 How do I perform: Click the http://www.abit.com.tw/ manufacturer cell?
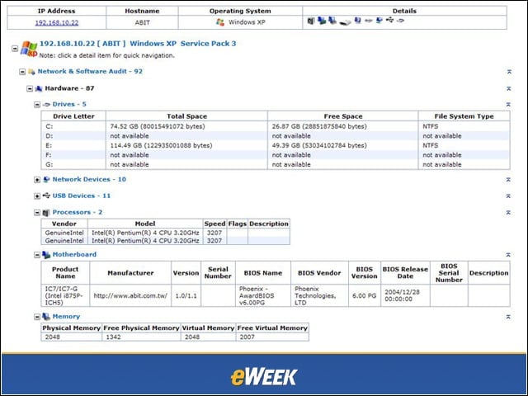click(130, 295)
